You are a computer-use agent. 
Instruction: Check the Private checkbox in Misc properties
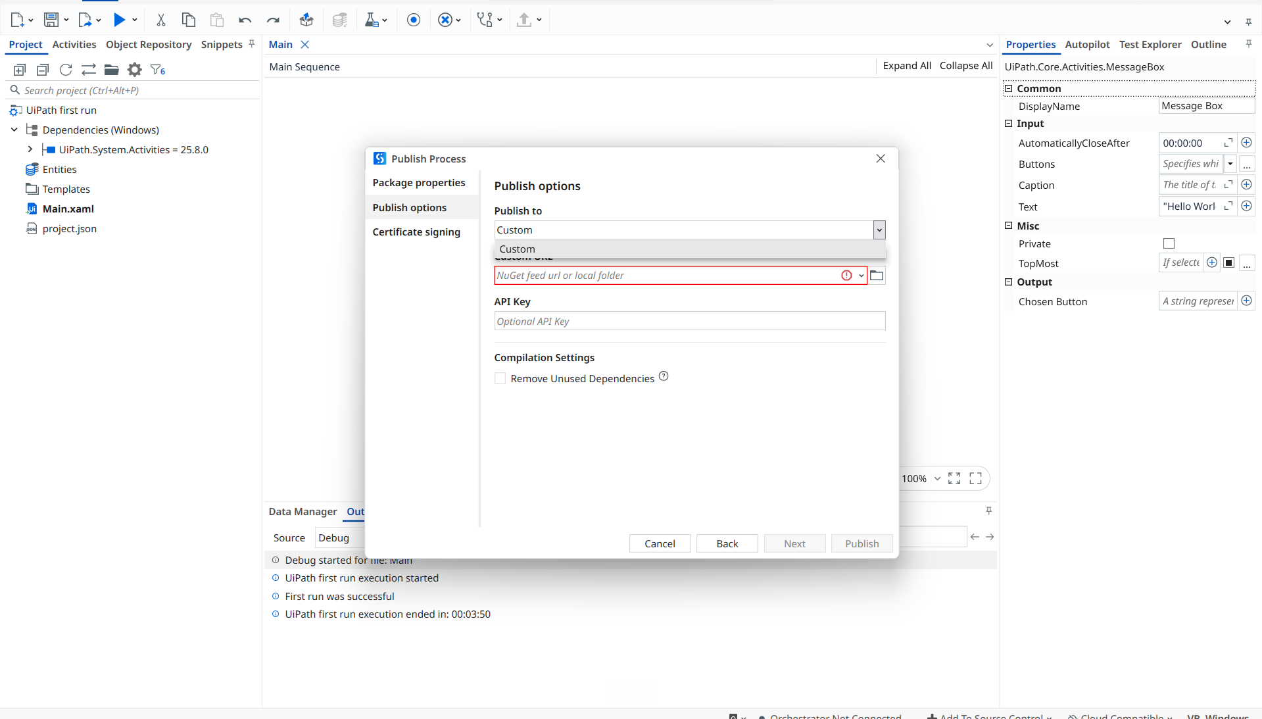pos(1169,243)
